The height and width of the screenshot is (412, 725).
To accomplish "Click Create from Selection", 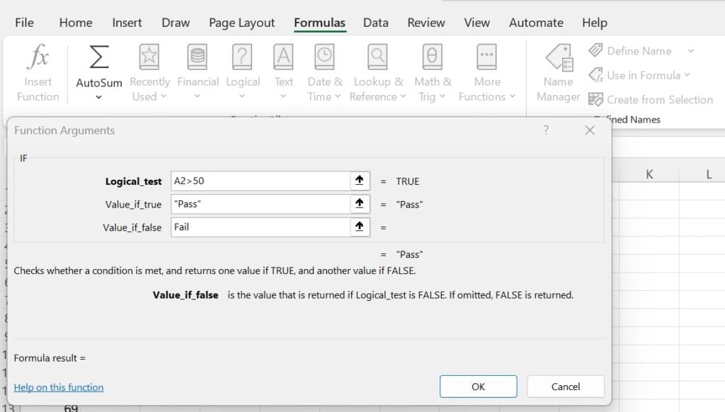I will pyautogui.click(x=651, y=99).
